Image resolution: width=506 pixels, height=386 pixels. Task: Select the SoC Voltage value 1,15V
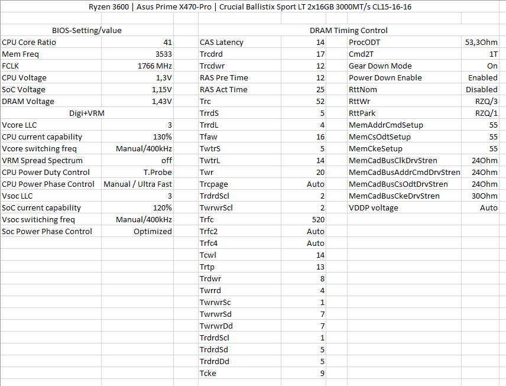point(138,89)
